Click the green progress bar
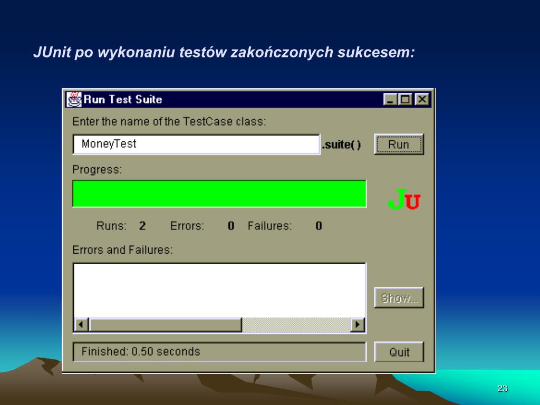Image resolution: width=540 pixels, height=405 pixels. click(x=219, y=194)
